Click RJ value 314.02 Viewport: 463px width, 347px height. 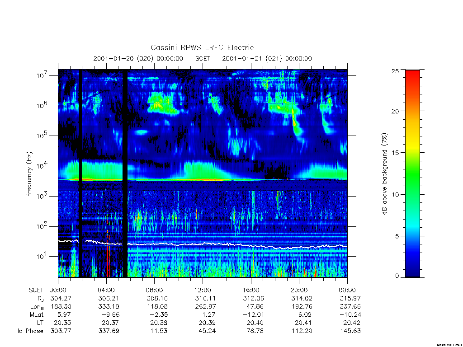coord(302,298)
